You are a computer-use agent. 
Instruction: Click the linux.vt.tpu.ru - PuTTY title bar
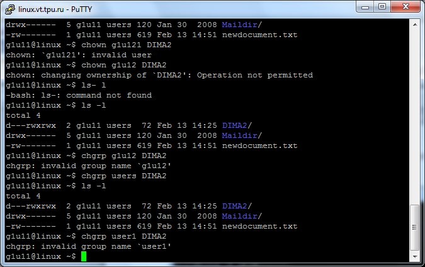[x=179, y=9]
